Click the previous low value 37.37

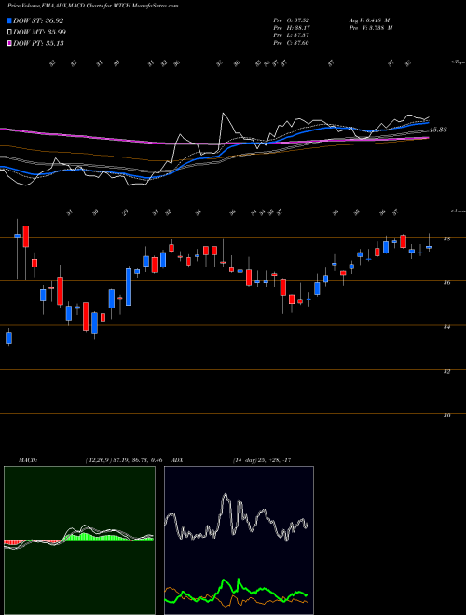coord(300,35)
